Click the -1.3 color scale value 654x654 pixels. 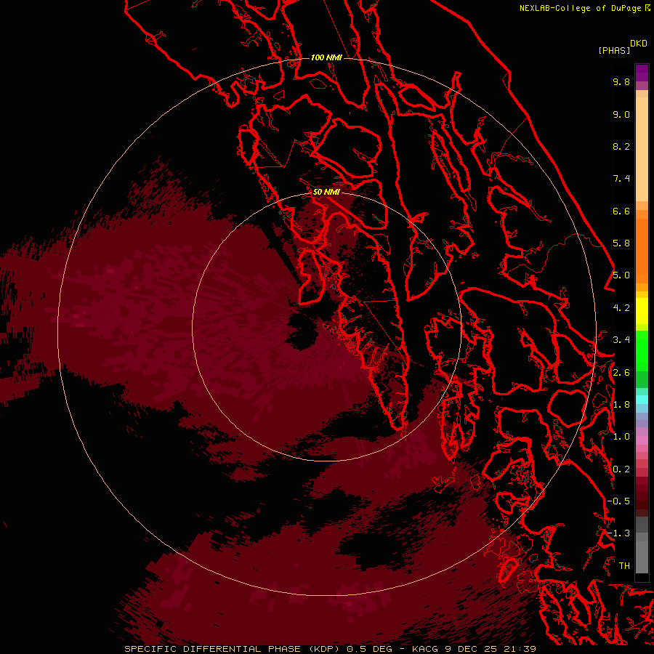click(x=618, y=533)
